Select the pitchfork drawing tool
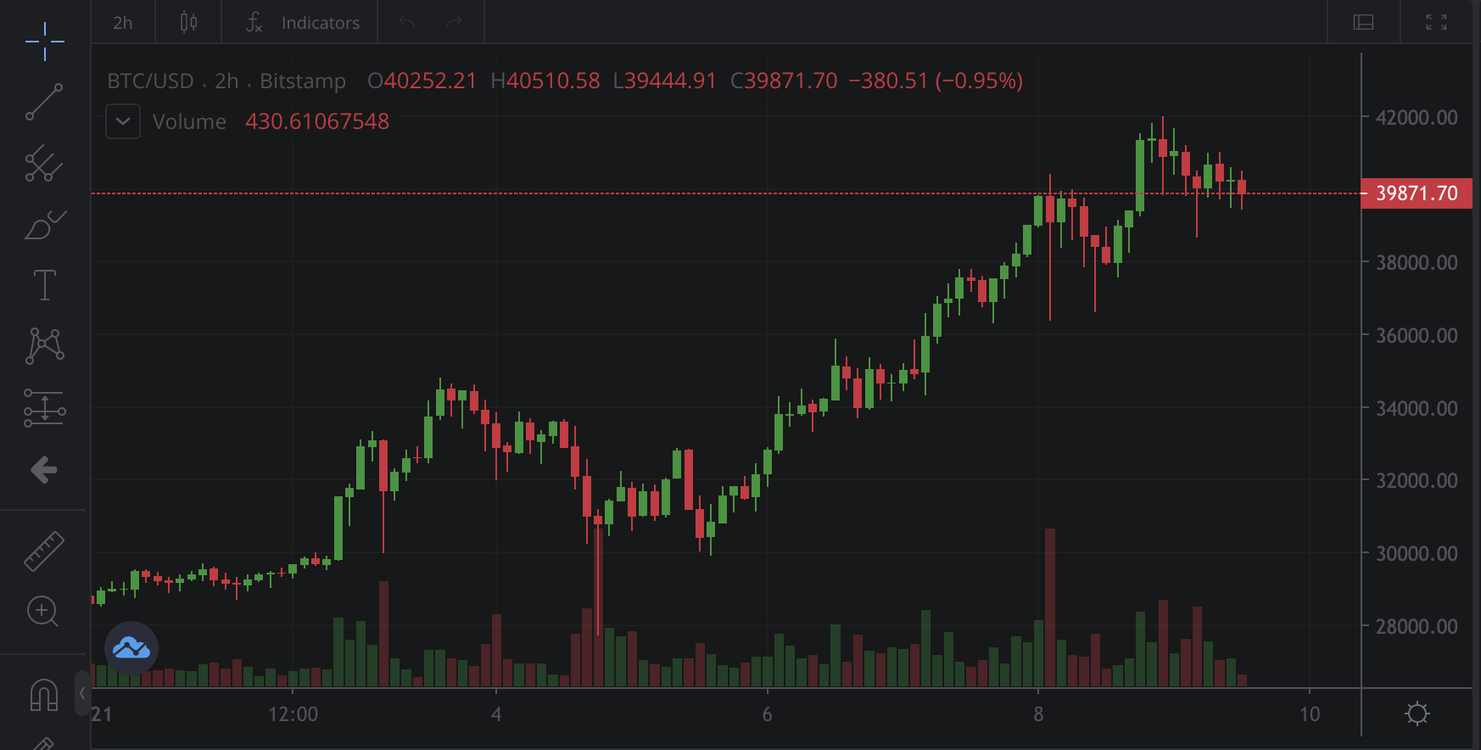Viewport: 1481px width, 750px height. (x=44, y=163)
